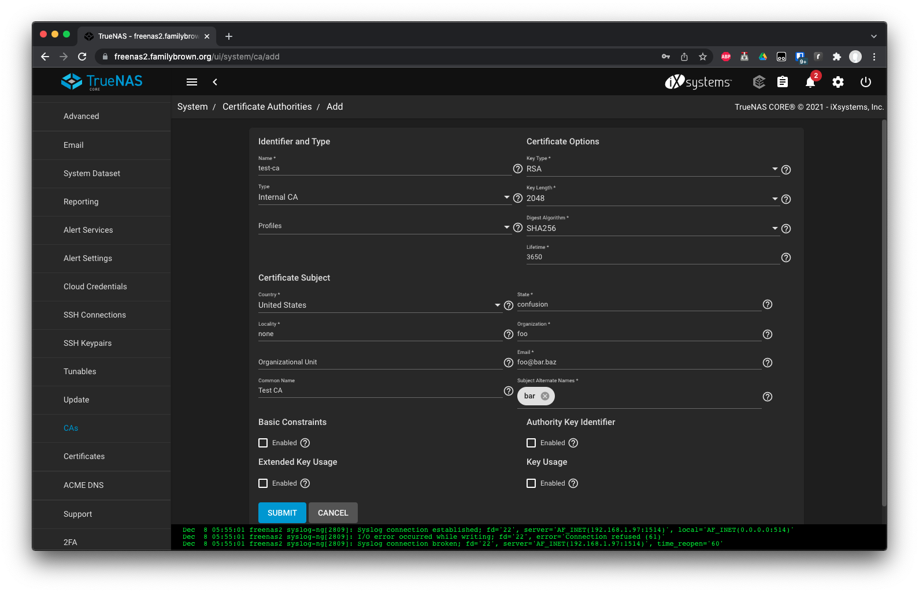Show help for the Locality field
Image resolution: width=919 pixels, height=593 pixels.
click(509, 334)
